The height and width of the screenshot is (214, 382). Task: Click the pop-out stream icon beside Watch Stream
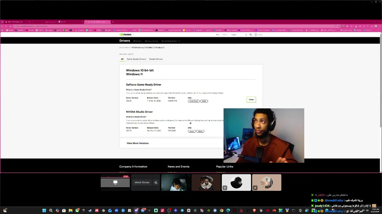156,182
